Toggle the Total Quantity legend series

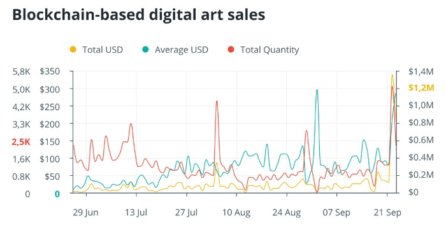coord(263,50)
